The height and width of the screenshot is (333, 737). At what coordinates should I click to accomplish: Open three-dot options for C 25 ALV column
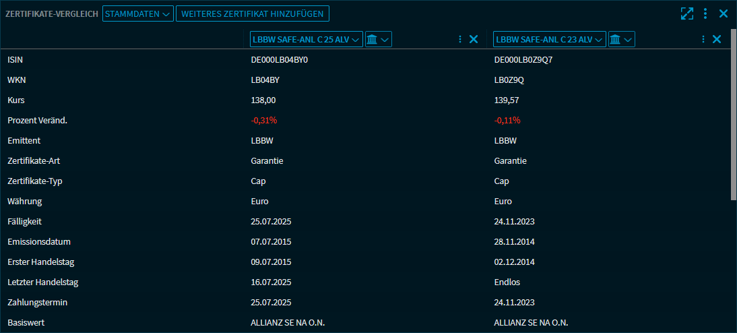point(460,39)
